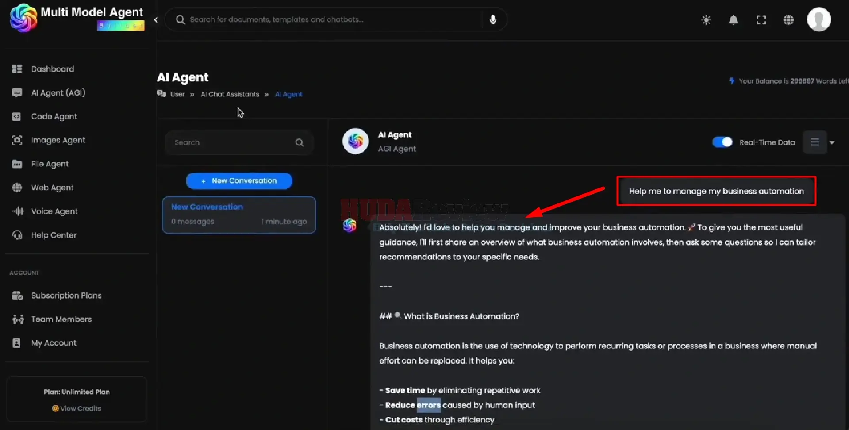Open Dashboard menu item
Image resolution: width=849 pixels, height=430 pixels.
pos(53,69)
